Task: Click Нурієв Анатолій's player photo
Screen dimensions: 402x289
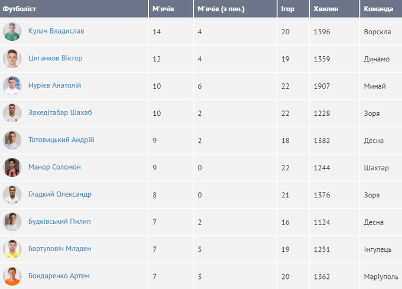Action: point(12,86)
